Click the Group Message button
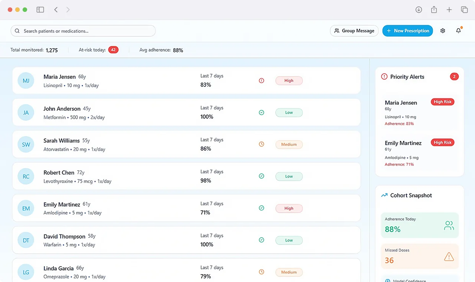Image resolution: width=475 pixels, height=282 pixels. (354, 31)
